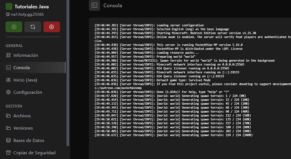Click log line "Loading resource packs..."

pos(147,53)
